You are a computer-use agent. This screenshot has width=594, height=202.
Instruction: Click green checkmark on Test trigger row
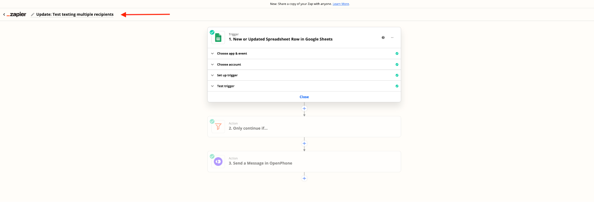click(x=397, y=86)
